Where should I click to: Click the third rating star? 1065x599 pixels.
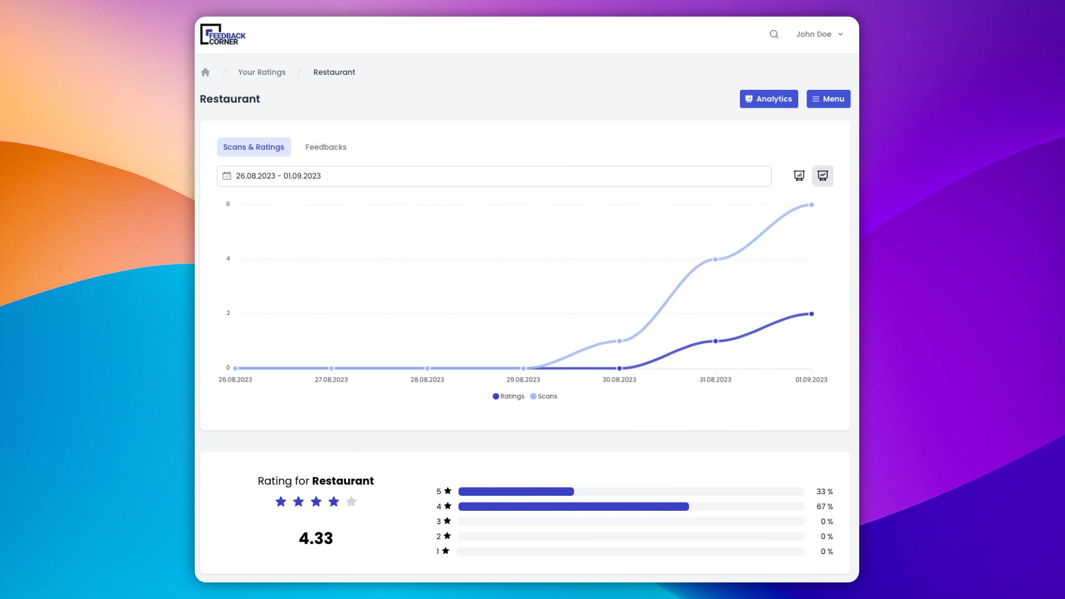(x=316, y=502)
